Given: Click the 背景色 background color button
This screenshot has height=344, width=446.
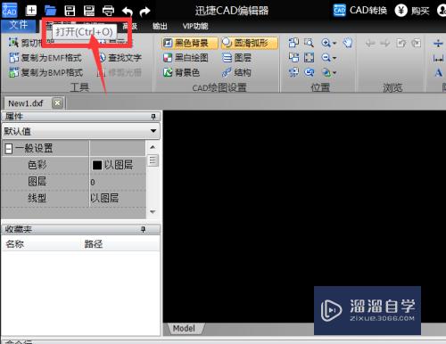Looking at the screenshot, I should point(181,72).
